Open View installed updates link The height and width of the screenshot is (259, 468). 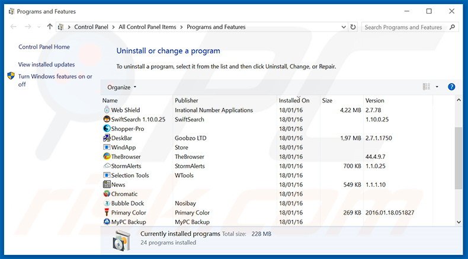coord(47,65)
